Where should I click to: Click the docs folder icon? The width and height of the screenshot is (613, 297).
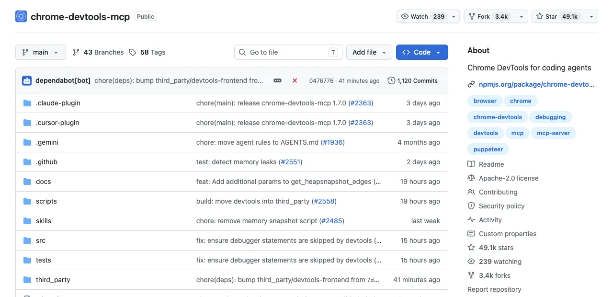(x=27, y=182)
